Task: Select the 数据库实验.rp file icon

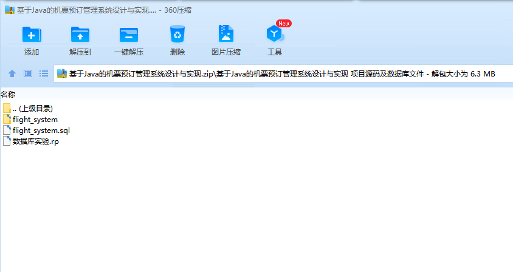Action: click(7, 141)
